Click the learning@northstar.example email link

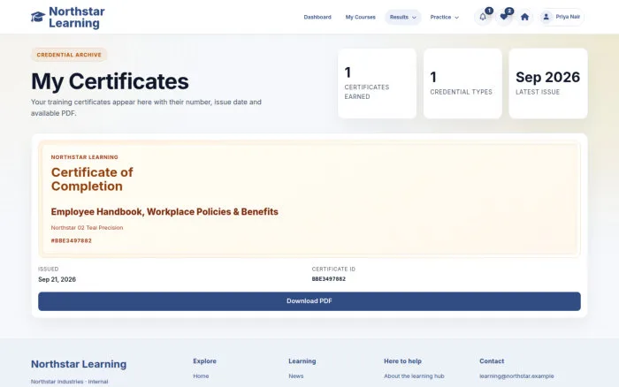(516, 376)
